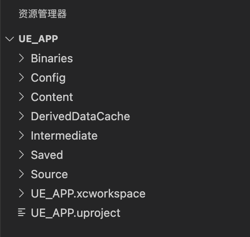The height and width of the screenshot is (237, 250).
Task: Select the Intermediate folder label
Action: [x=64, y=136]
